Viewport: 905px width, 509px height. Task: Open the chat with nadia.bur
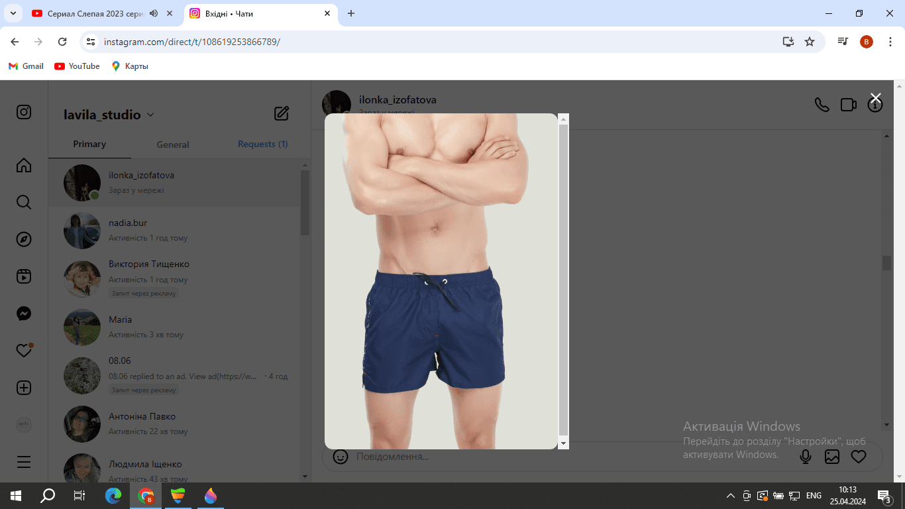pos(174,230)
